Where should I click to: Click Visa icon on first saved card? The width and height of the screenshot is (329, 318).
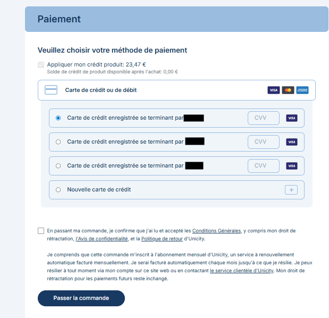tap(291, 118)
